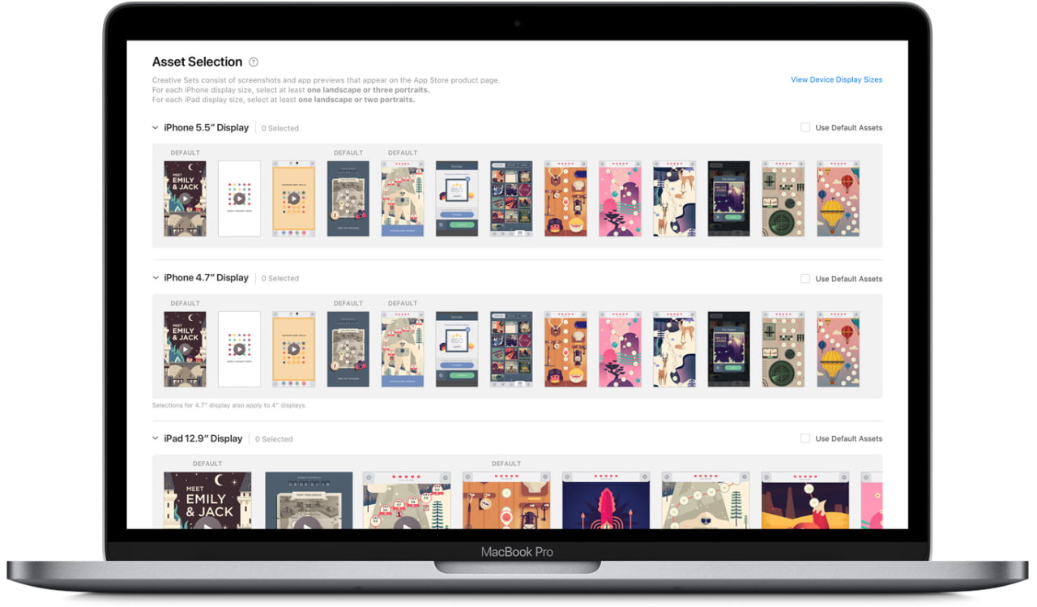Enable Use Default Assets for iPad 12.9" Display
The image size is (1037, 607).
point(805,438)
